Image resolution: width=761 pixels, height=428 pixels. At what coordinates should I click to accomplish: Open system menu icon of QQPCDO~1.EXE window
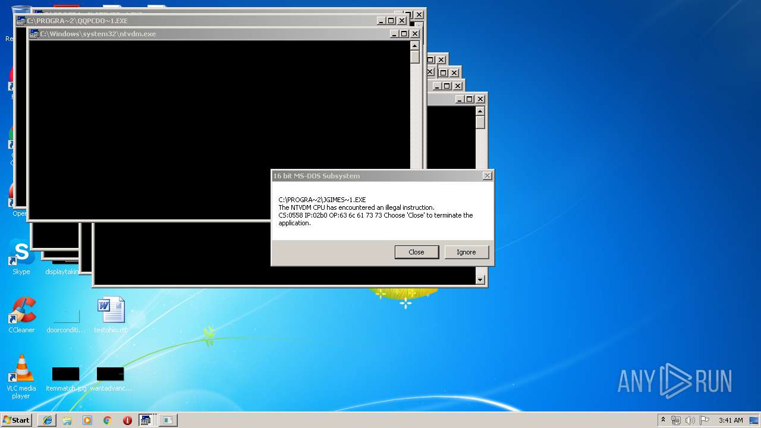coord(21,21)
